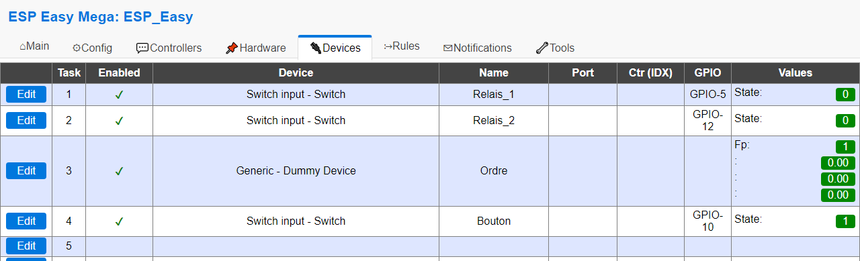Click enabled checkmark for Relais_2
Viewport: 860px width, 261px height.
tap(119, 121)
